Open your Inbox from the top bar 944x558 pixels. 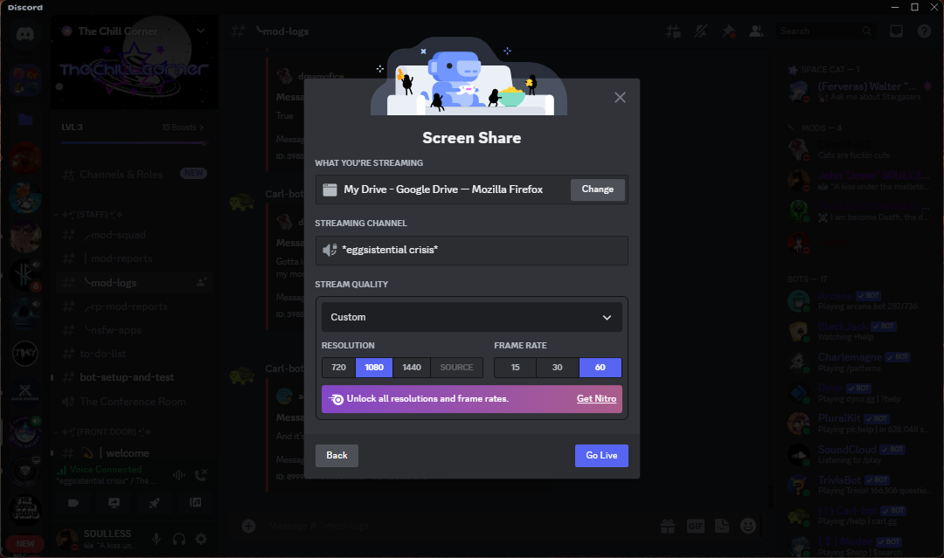tap(896, 31)
